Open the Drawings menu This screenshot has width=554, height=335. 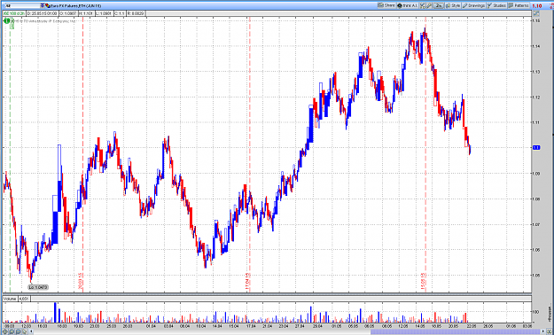pyautogui.click(x=473, y=5)
